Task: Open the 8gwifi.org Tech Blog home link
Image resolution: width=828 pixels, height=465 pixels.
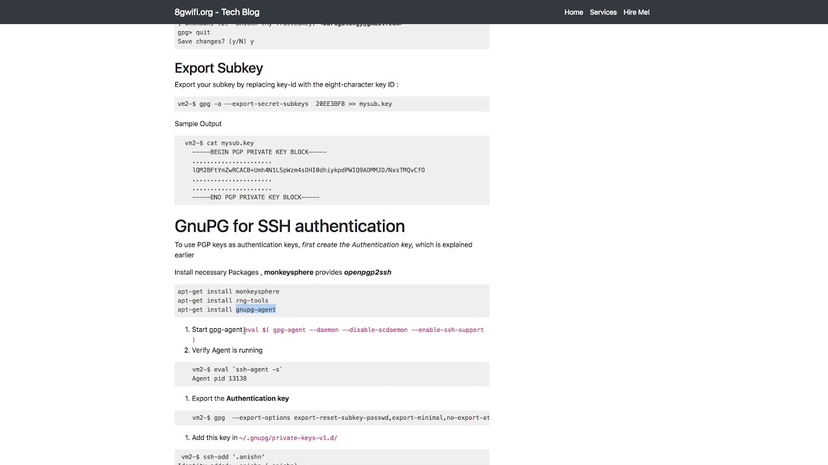Action: point(217,12)
